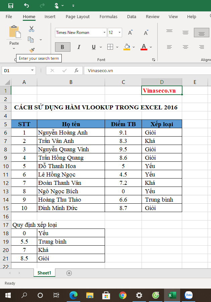Toggle Underline formatting button
211x302 pixels.
pyautogui.click(x=94, y=47)
